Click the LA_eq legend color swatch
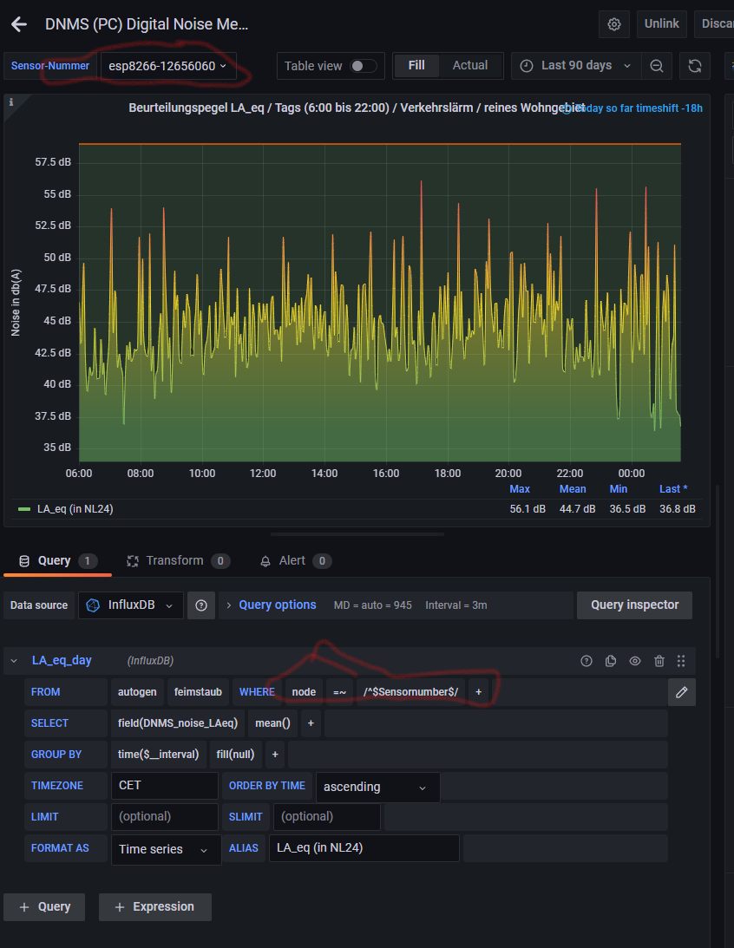Viewport: 734px width, 948px height. (24, 509)
